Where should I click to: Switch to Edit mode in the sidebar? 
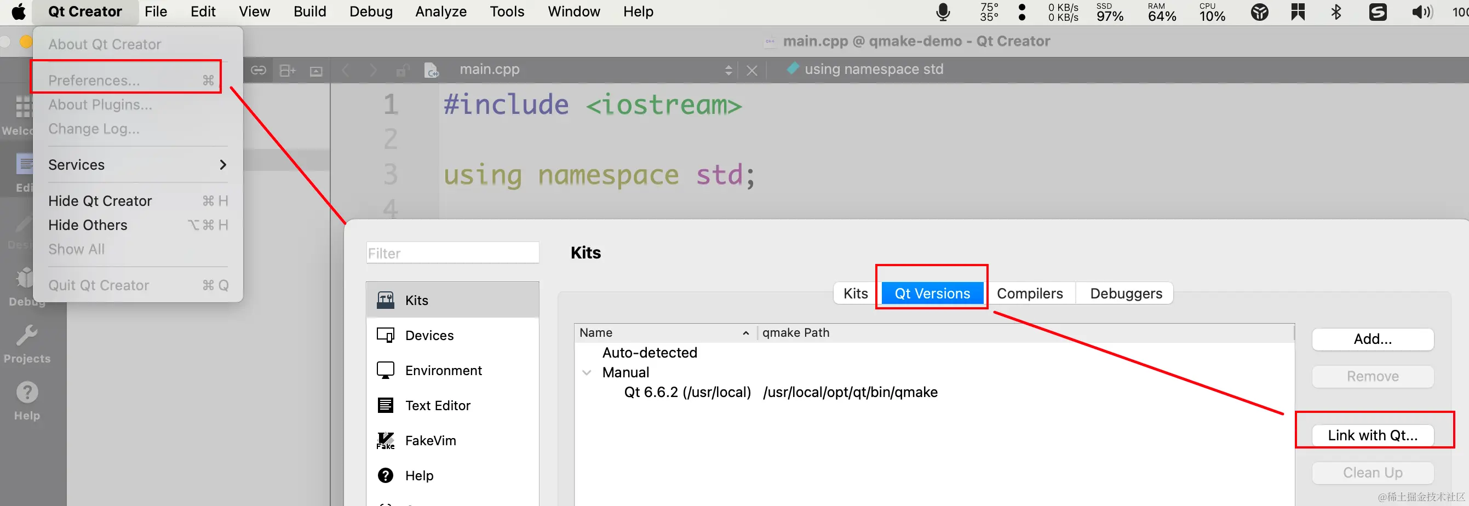[24, 173]
